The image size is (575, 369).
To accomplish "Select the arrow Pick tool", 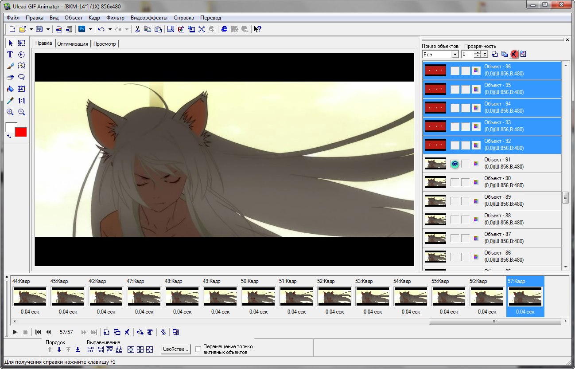I will click(10, 43).
